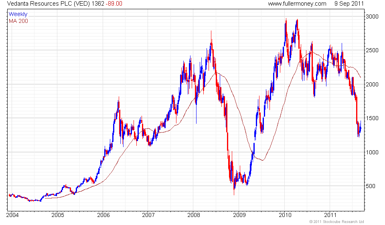This screenshot has width=385, height=225.
Task: Click the 1000 y-axis label
Action: pyautogui.click(x=372, y=152)
